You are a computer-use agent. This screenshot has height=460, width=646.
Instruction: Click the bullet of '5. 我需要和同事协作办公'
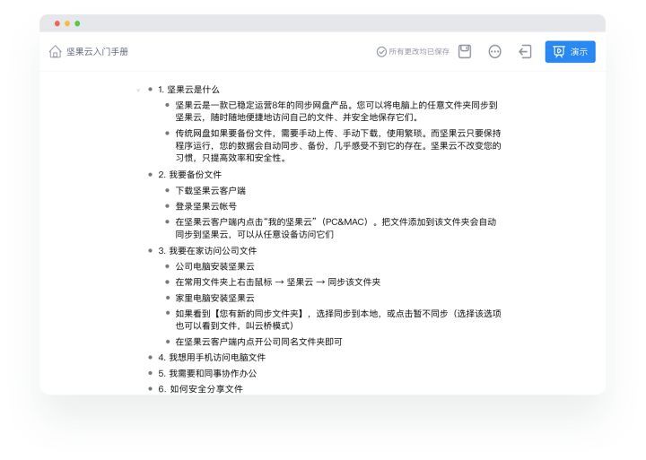click(150, 373)
